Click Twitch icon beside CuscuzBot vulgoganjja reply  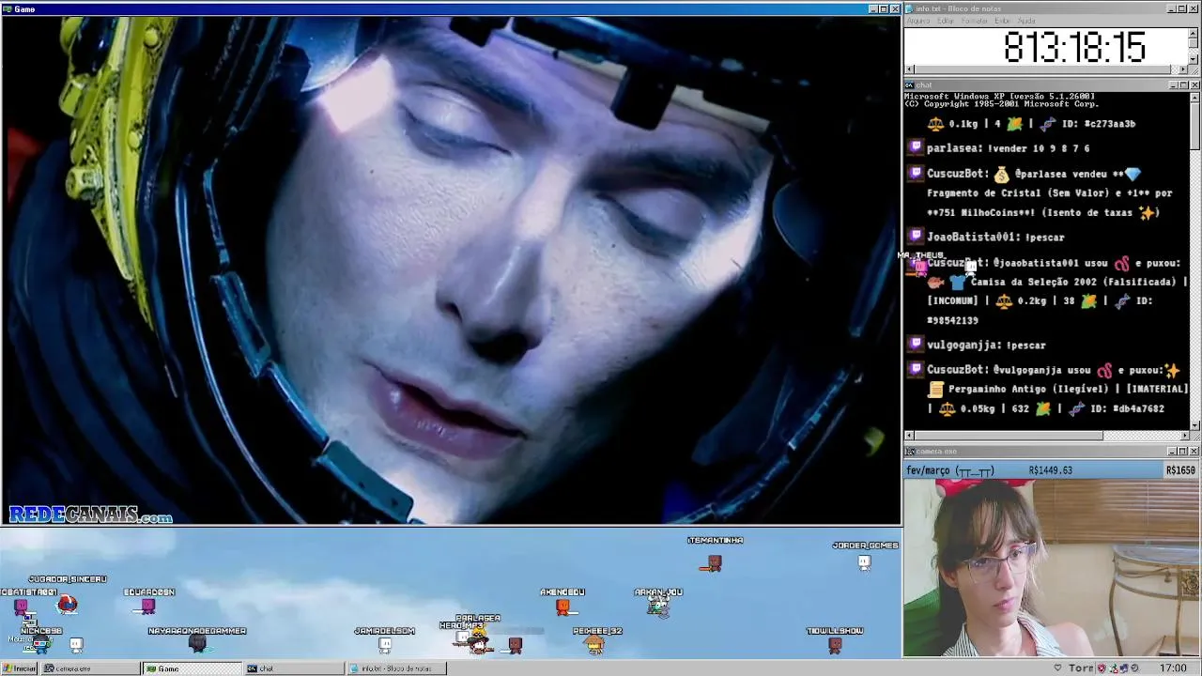point(916,369)
